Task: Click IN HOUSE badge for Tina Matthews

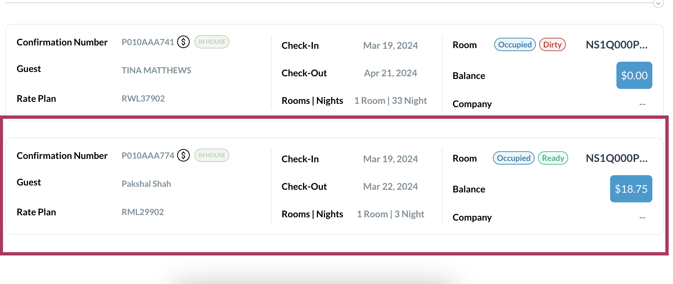Action: tap(212, 42)
